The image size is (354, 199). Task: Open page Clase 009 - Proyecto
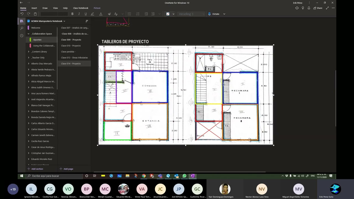74,40
